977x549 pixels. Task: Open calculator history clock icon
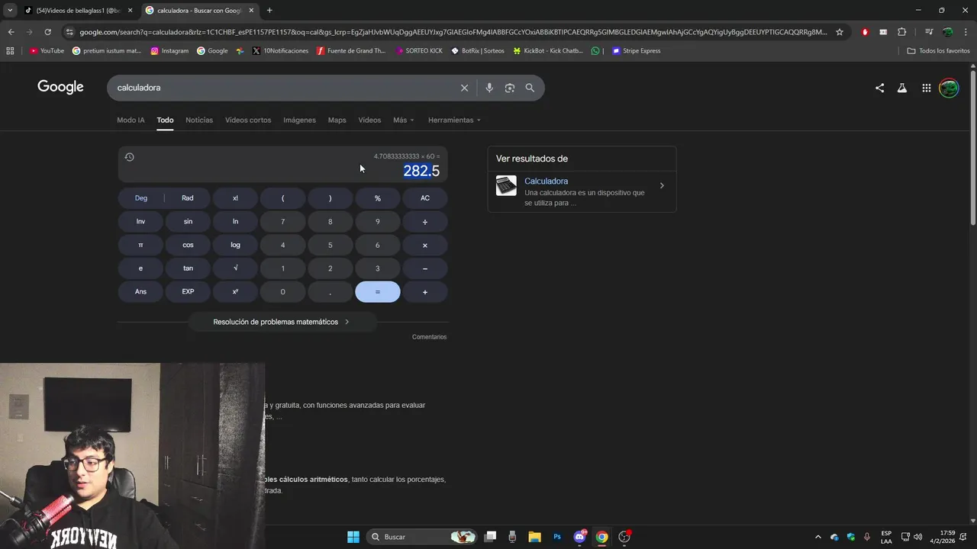click(129, 157)
